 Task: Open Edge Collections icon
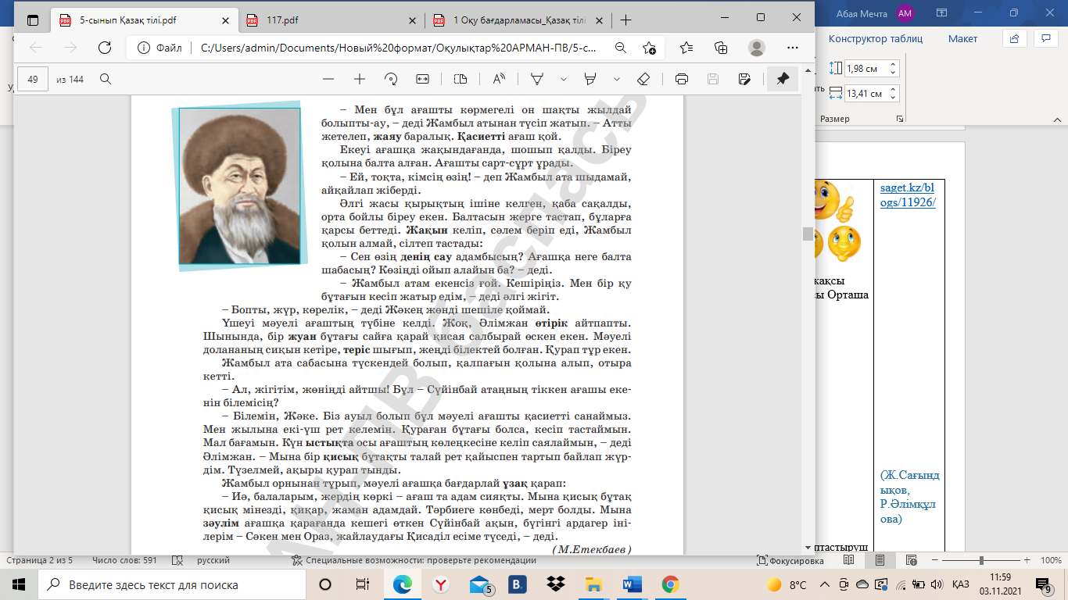tap(721, 48)
